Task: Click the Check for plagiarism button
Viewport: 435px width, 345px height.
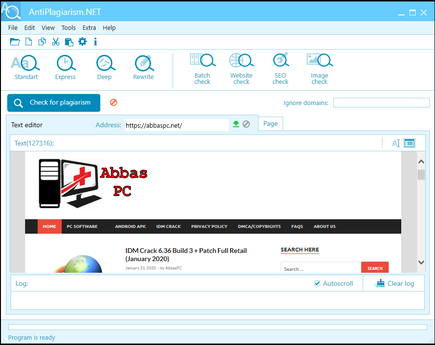Action: coord(54,103)
